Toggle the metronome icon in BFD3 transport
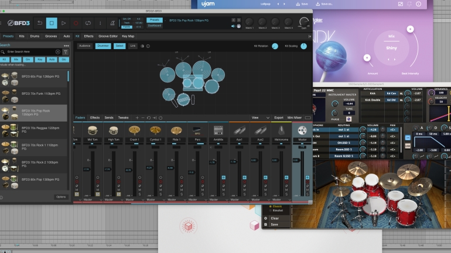451x253 pixels. point(112,23)
